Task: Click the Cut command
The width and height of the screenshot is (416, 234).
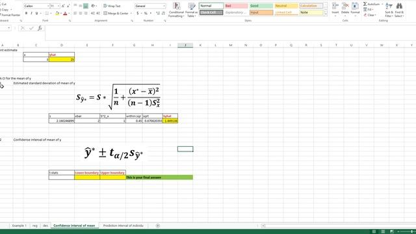Action: pos(3,4)
